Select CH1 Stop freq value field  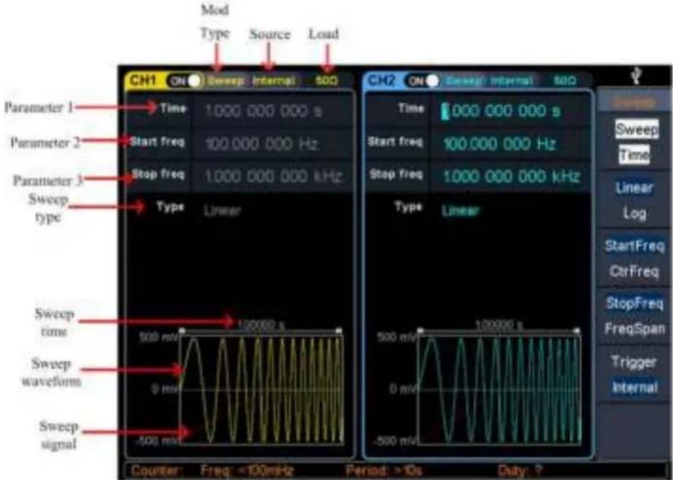[x=272, y=176]
